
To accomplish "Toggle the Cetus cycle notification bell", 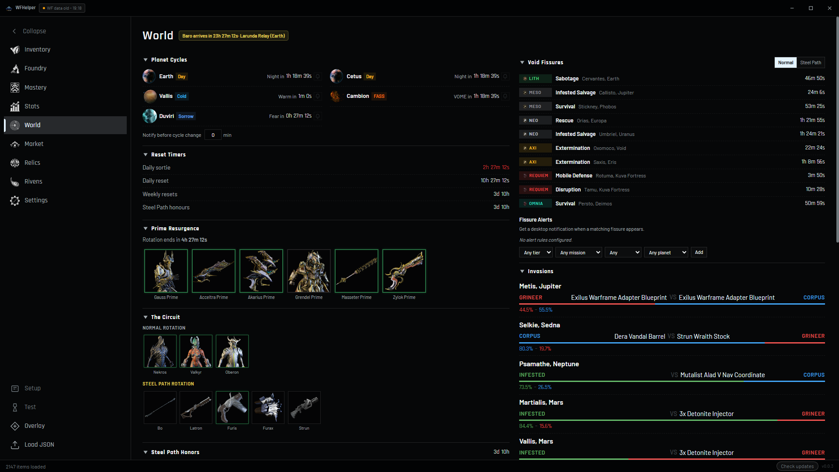I will tap(506, 76).
